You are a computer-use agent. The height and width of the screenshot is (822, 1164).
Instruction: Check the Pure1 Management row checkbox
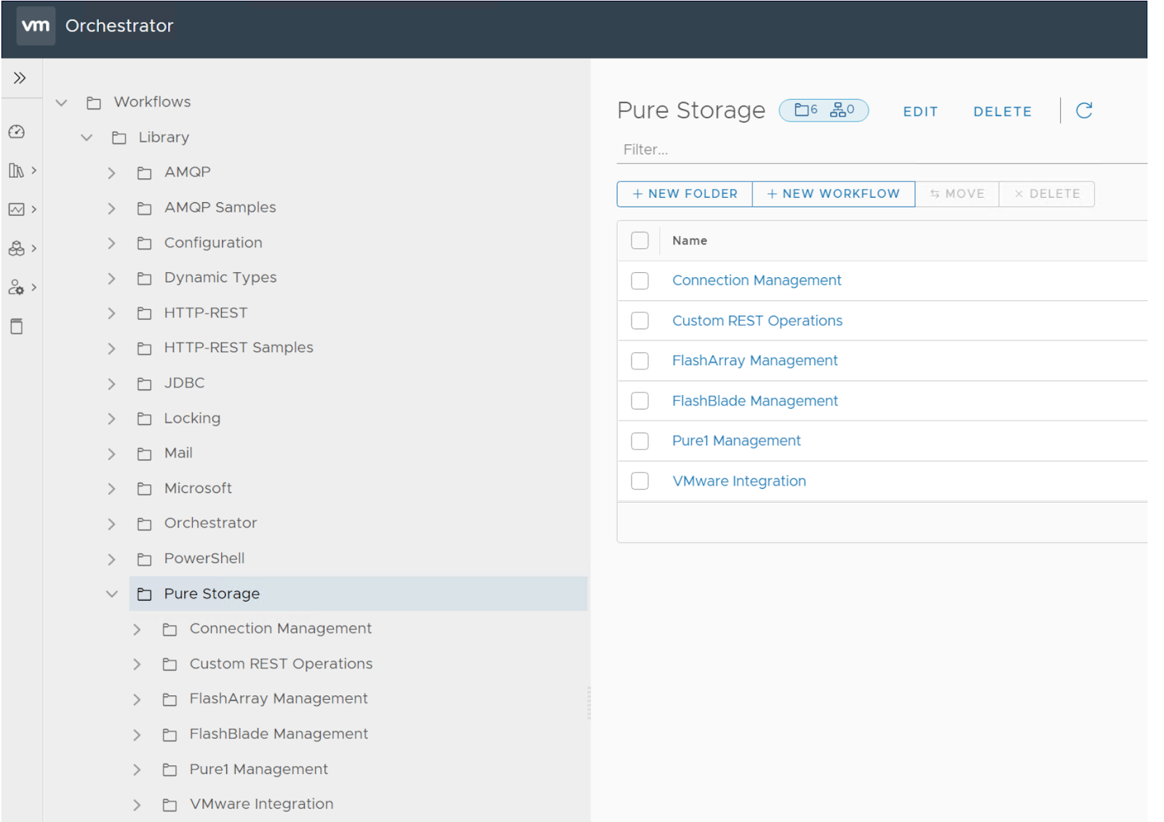point(639,441)
